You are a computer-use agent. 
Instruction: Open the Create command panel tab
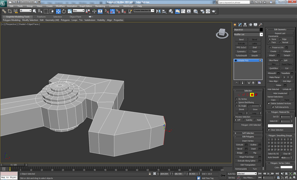pos(235,25)
